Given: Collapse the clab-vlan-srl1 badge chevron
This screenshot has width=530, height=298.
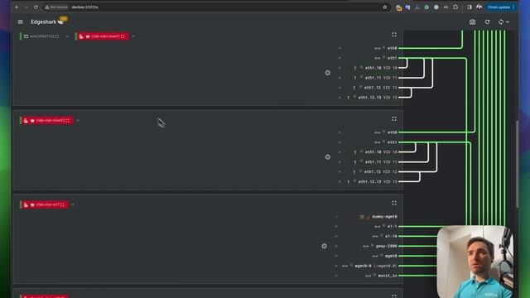Looking at the screenshot, I should [73, 204].
